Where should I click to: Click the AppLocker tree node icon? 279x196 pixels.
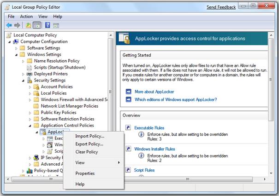43,132
